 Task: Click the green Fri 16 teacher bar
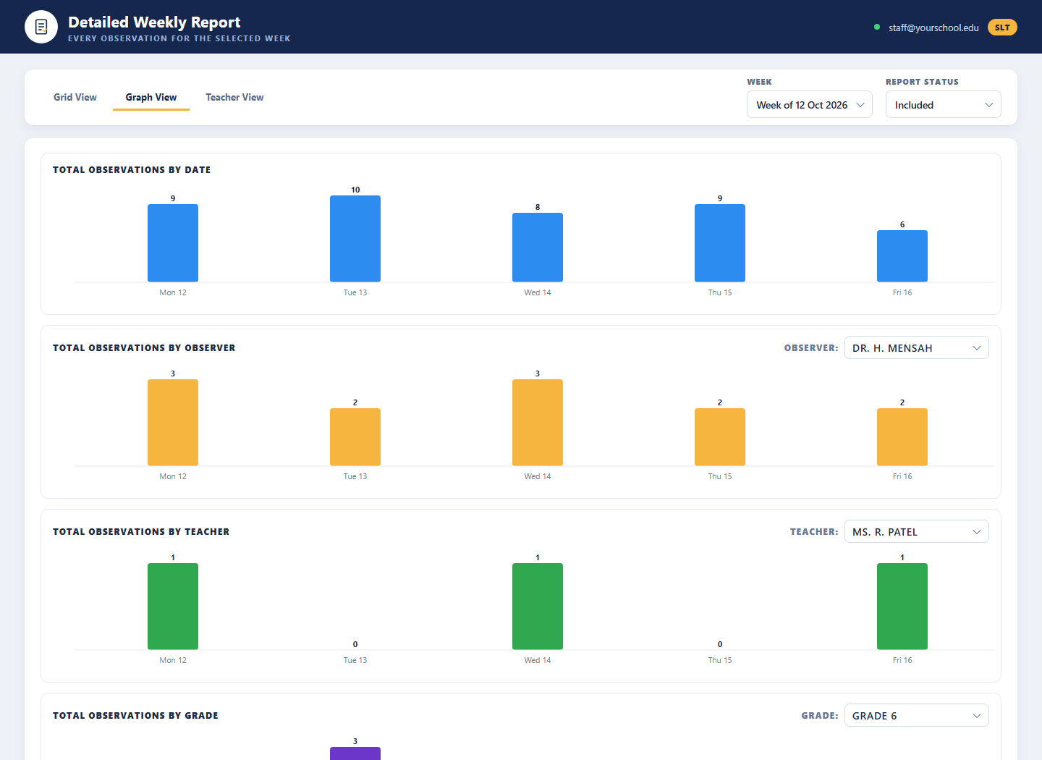tap(902, 607)
